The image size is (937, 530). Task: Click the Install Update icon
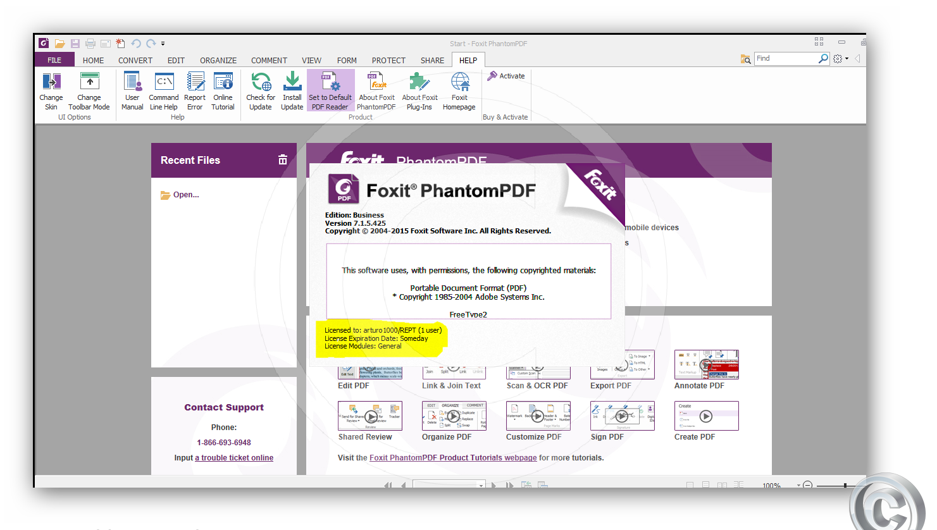coord(292,82)
